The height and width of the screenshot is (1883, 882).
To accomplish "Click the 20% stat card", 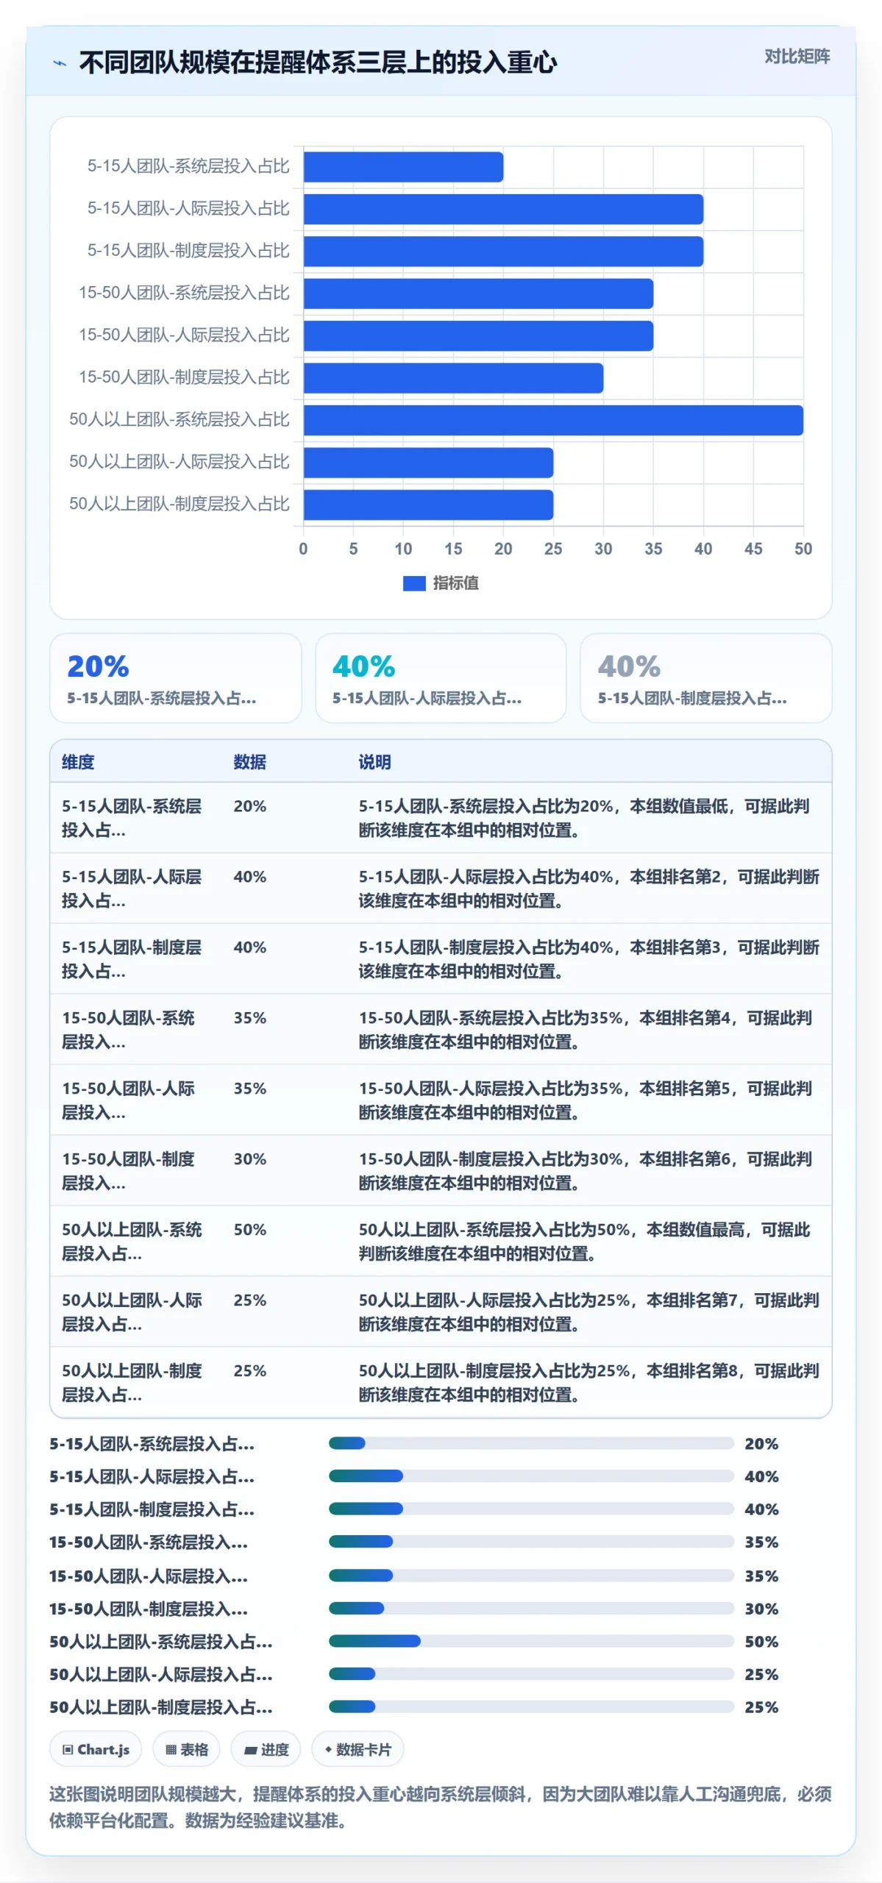I will click(x=176, y=678).
